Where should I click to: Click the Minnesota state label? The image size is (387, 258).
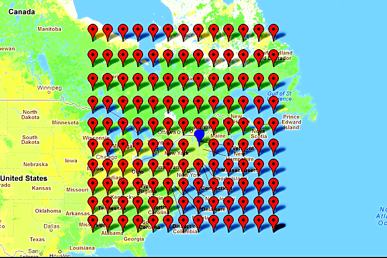[x=65, y=123]
